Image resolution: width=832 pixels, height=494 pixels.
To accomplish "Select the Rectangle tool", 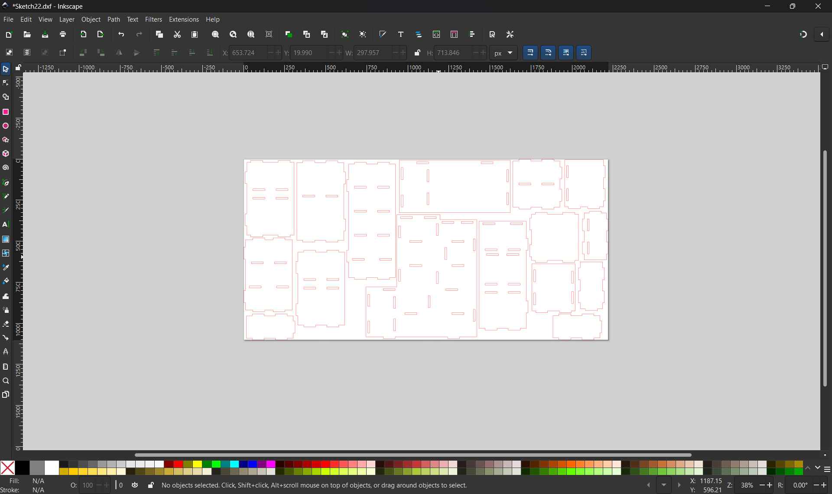I will click(x=6, y=112).
